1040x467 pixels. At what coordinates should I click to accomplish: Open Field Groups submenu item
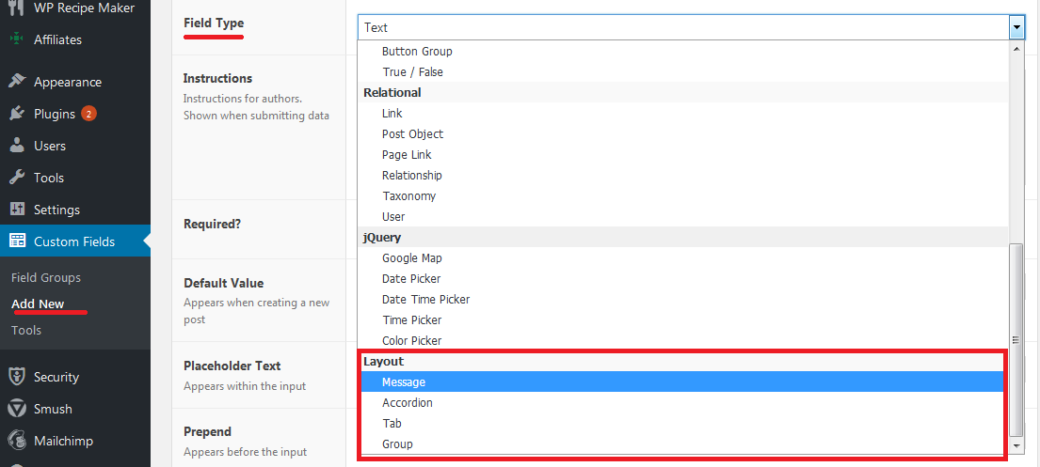(46, 277)
